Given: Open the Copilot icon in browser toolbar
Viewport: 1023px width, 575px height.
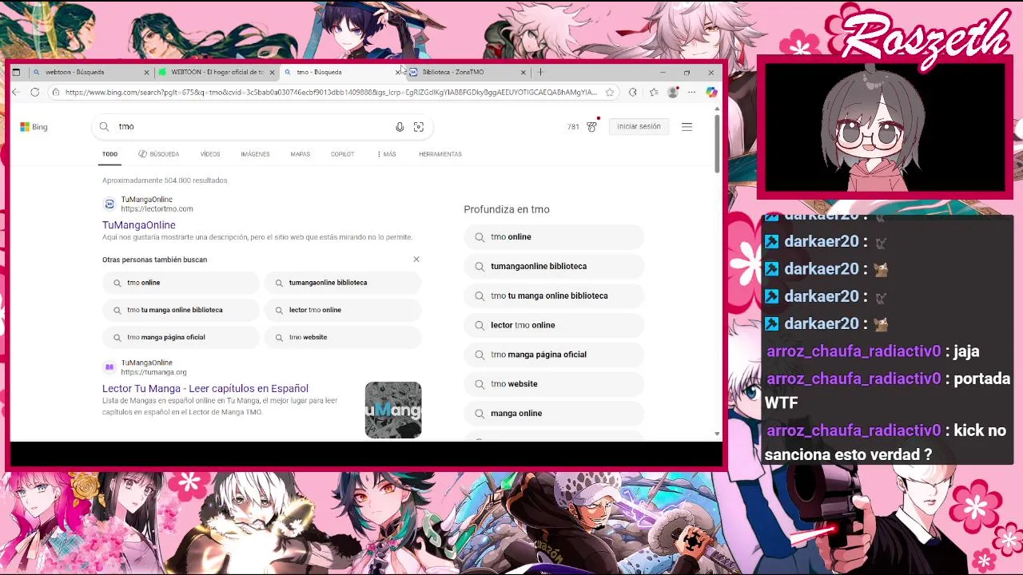Looking at the screenshot, I should (711, 93).
